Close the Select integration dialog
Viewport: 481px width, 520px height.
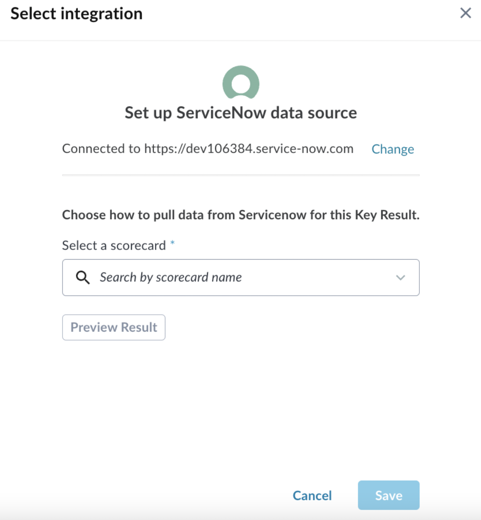[466, 13]
